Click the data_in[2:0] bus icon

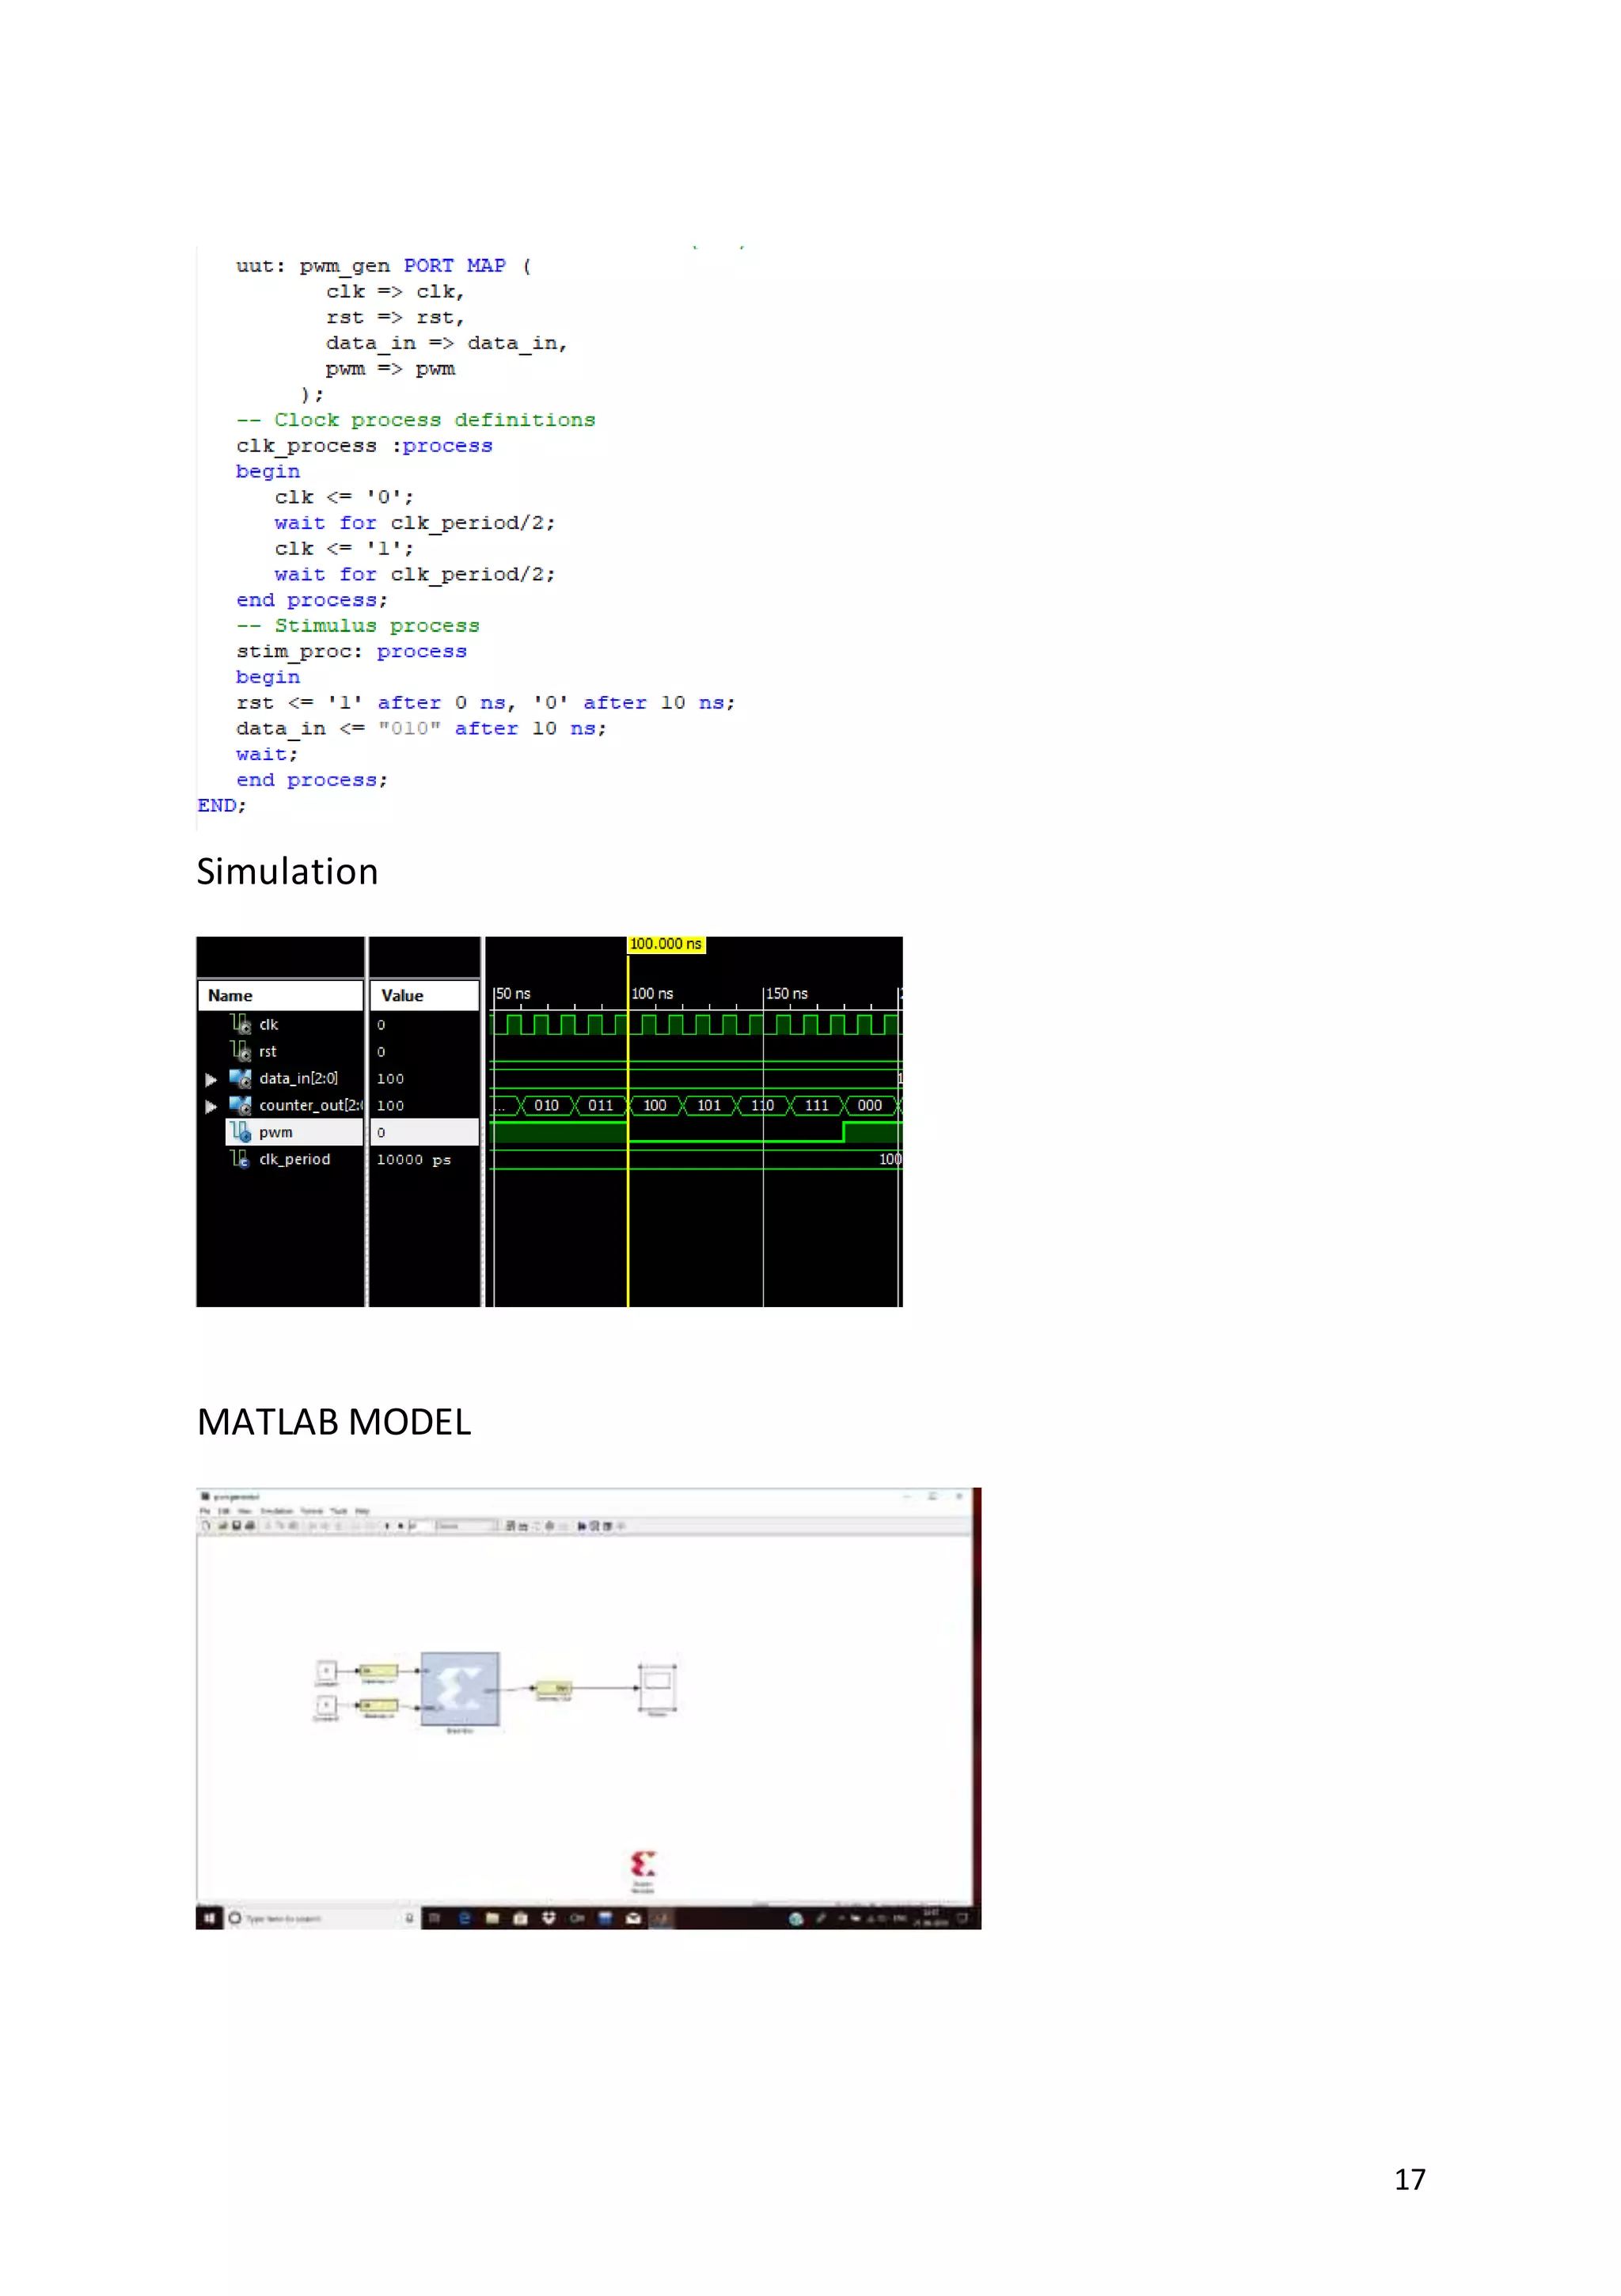[x=240, y=1078]
